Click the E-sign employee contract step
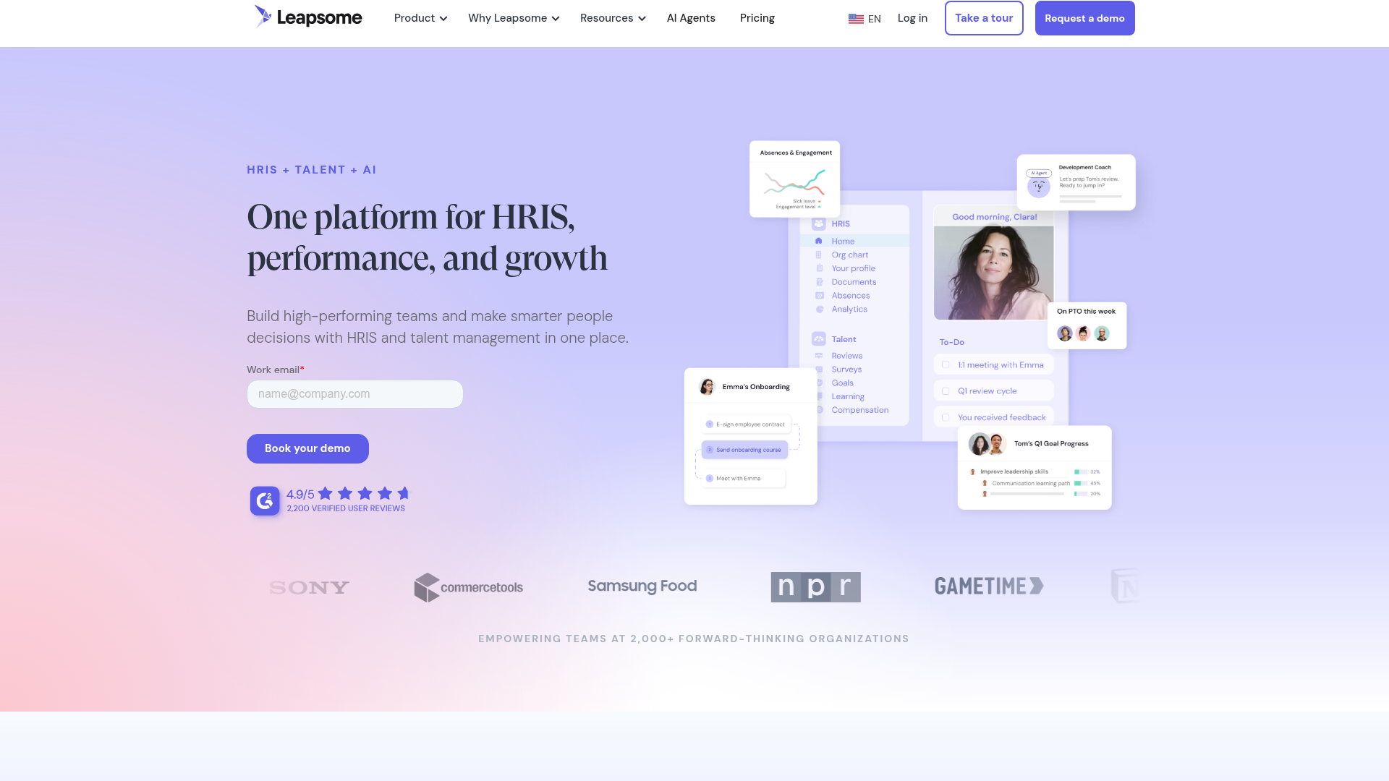 point(746,424)
